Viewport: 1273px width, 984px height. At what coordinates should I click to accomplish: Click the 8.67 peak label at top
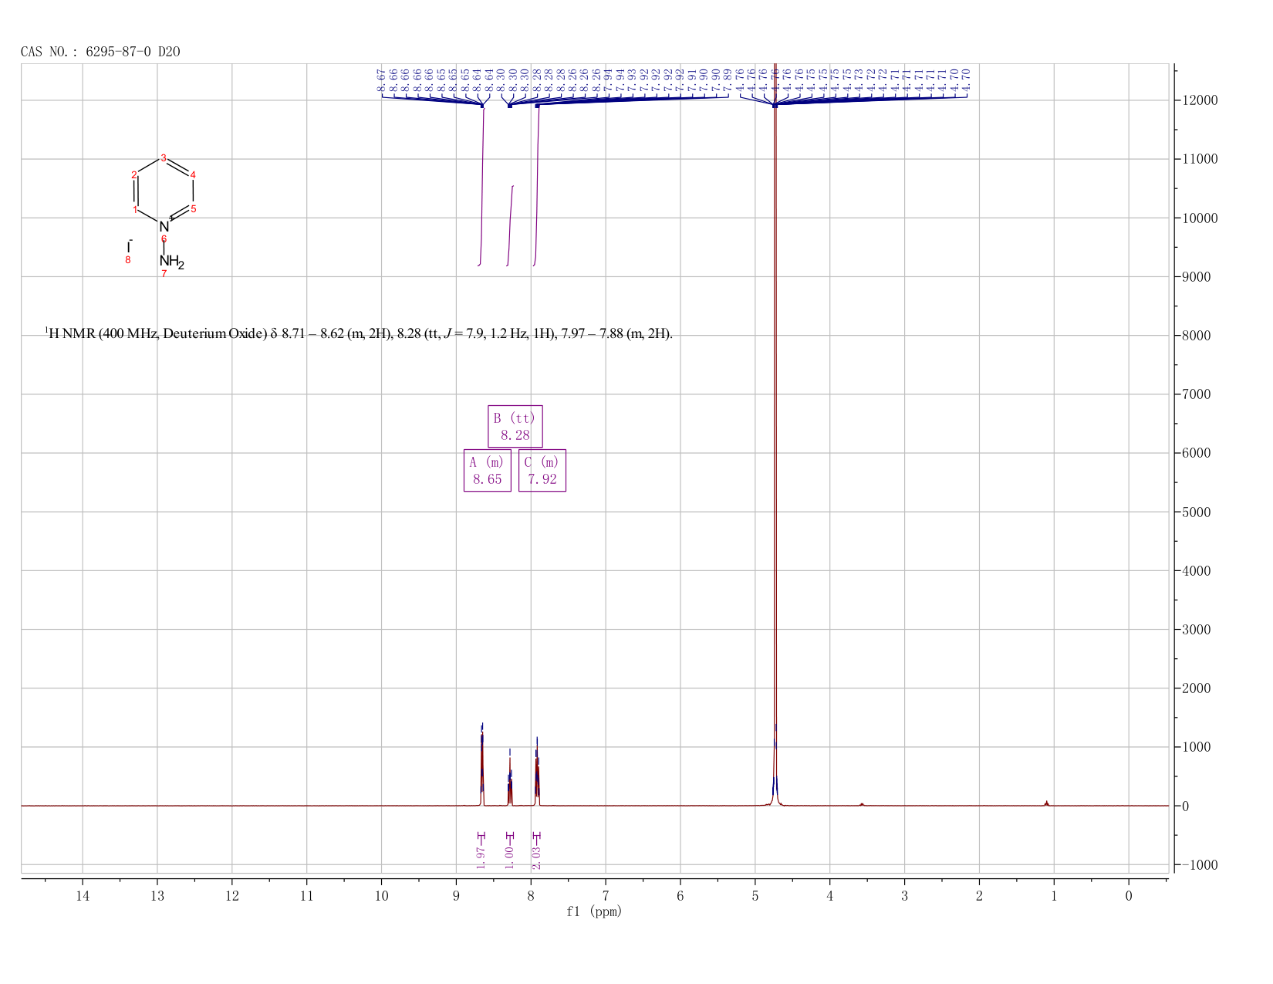[381, 79]
